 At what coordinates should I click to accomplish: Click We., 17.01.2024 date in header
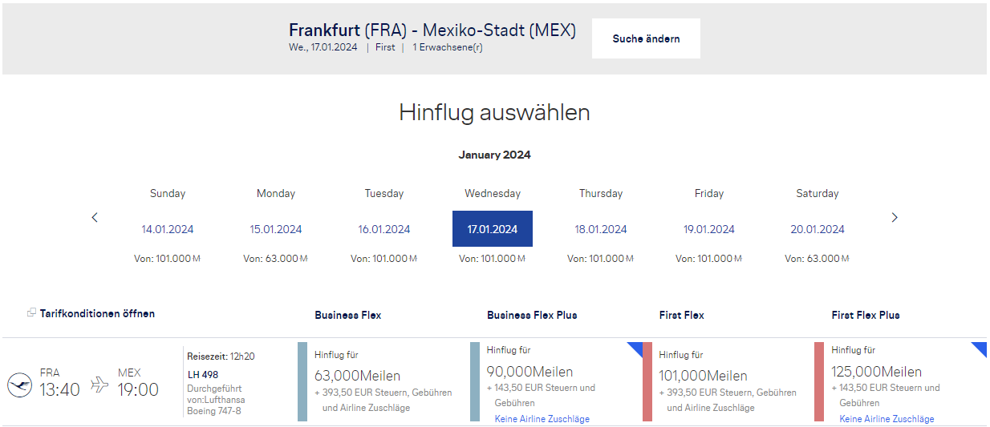coord(323,47)
